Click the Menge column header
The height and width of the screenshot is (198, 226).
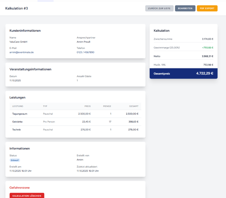107,106
